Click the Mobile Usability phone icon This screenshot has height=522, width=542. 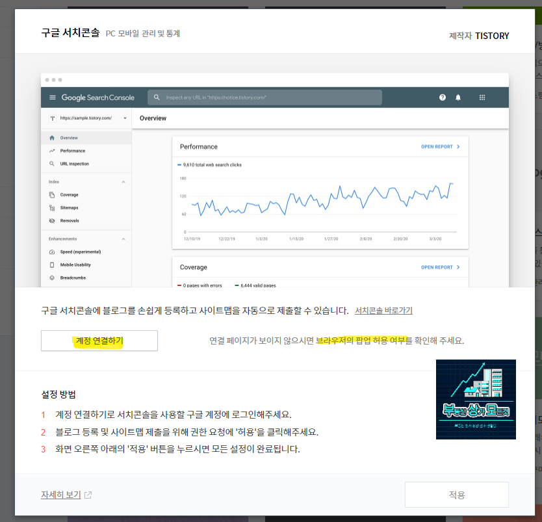click(x=52, y=265)
